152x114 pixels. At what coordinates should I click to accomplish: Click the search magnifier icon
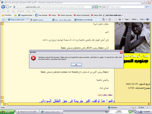147,7
